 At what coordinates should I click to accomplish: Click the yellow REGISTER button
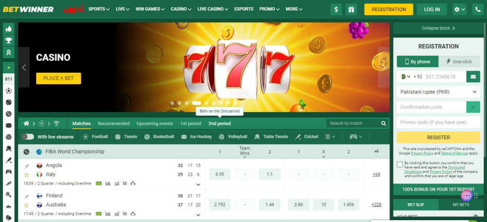(x=438, y=137)
